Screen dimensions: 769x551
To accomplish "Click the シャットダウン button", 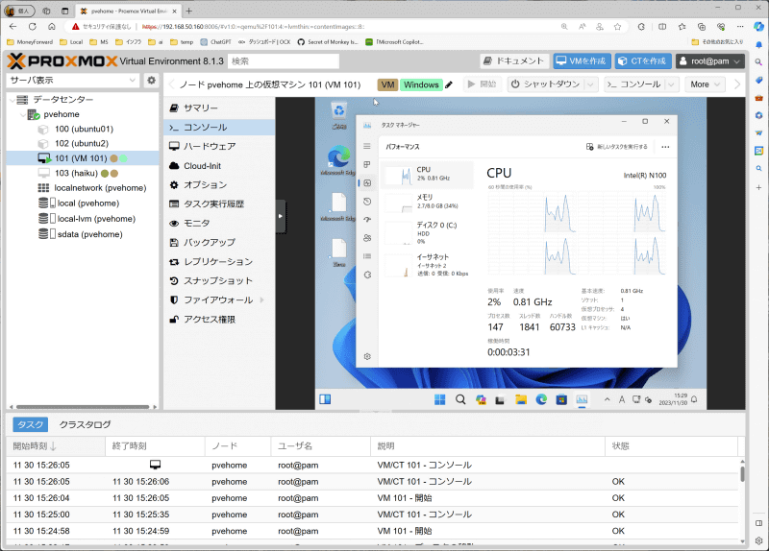I will click(545, 84).
